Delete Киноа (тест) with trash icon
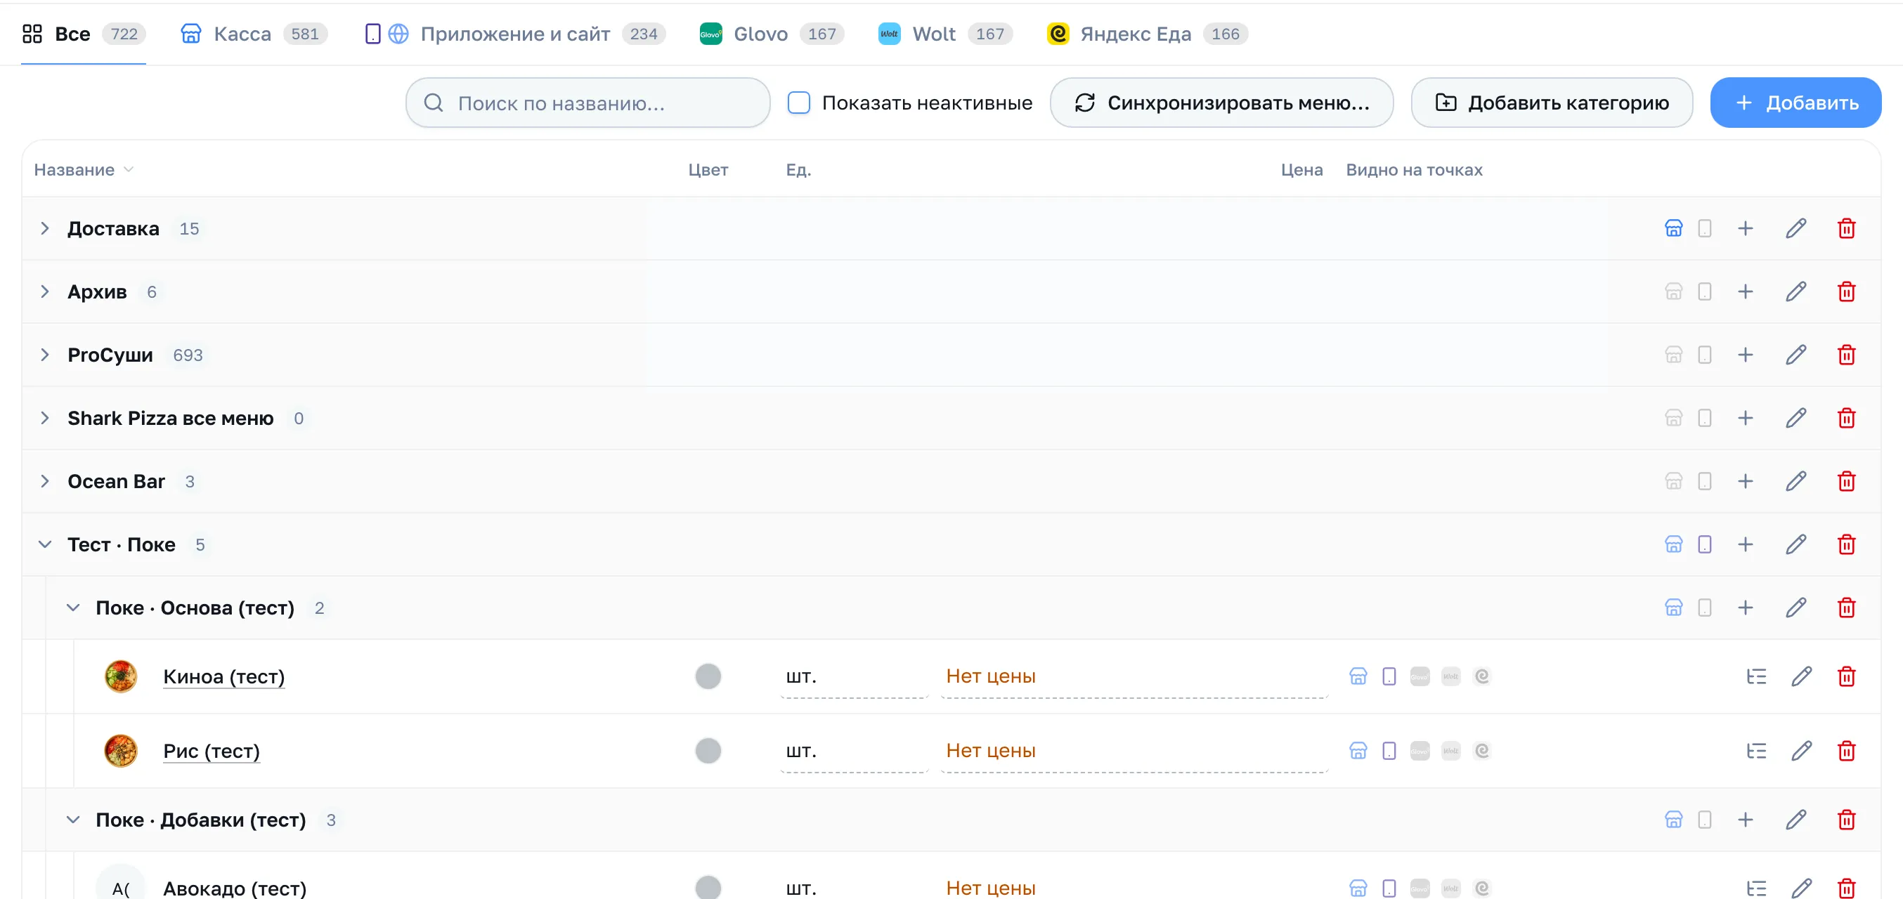 [x=1846, y=676]
